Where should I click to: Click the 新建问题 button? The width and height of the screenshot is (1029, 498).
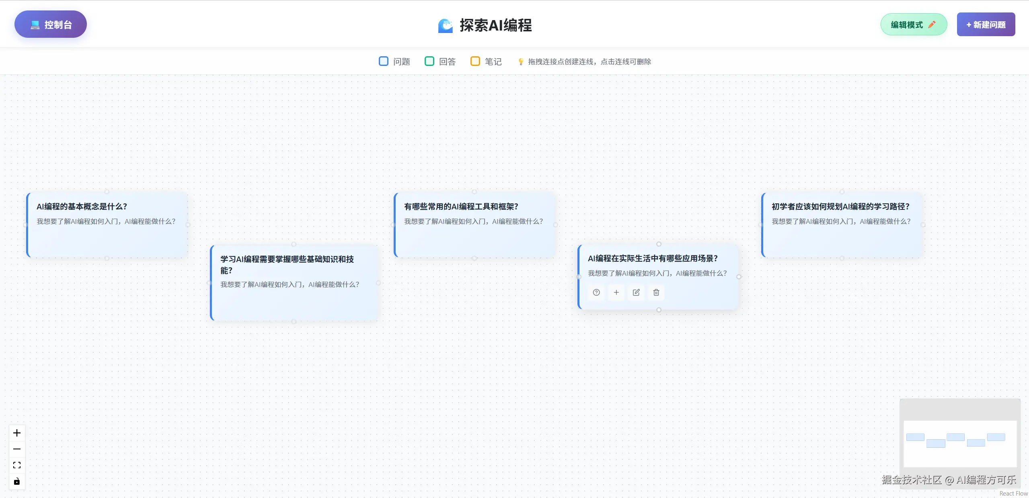pyautogui.click(x=986, y=25)
